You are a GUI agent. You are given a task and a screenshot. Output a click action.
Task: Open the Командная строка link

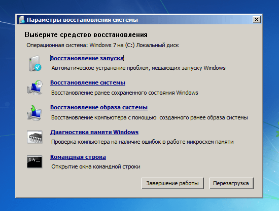pyautogui.click(x=78, y=157)
